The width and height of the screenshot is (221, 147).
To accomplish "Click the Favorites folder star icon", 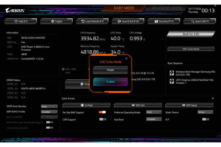I will click(156, 22).
